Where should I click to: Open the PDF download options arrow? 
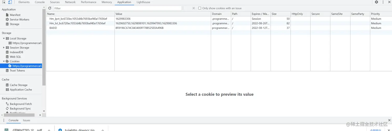[x=49, y=130]
